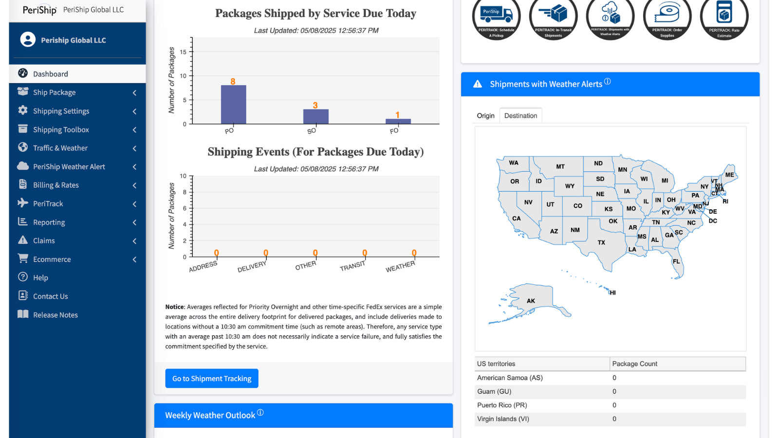Viewport: 779px width, 438px height.
Task: Click the SO bar in shipped chart
Action: 315,116
